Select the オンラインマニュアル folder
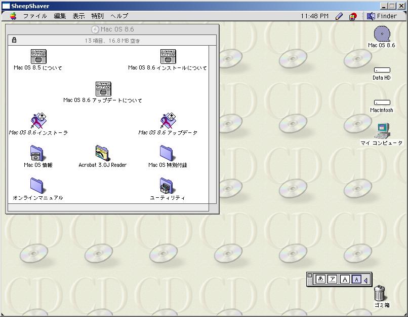The height and width of the screenshot is (317, 408). [37, 186]
